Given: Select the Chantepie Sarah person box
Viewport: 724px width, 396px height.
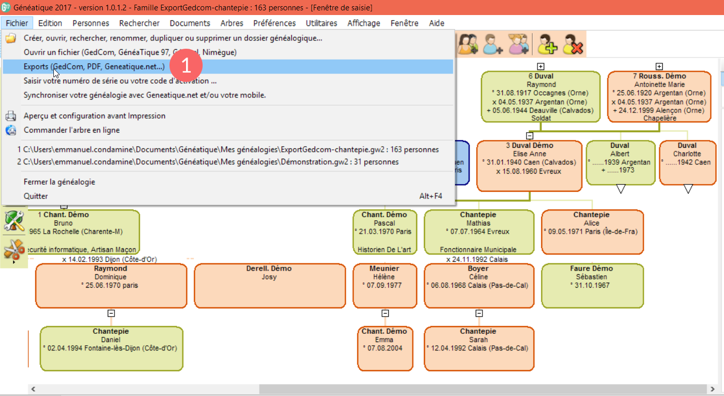Looking at the screenshot, I should click(x=478, y=348).
